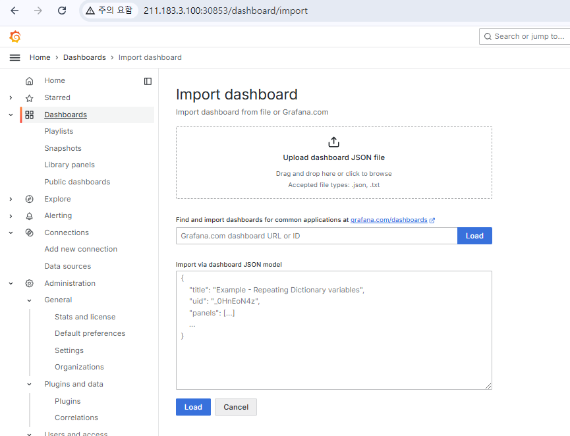This screenshot has height=436, width=570.
Task: Open Starred in the sidebar
Action: click(x=57, y=97)
